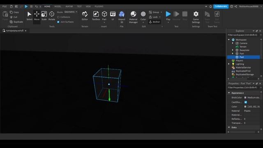Click the Team Test icon

pyautogui.click(x=207, y=14)
